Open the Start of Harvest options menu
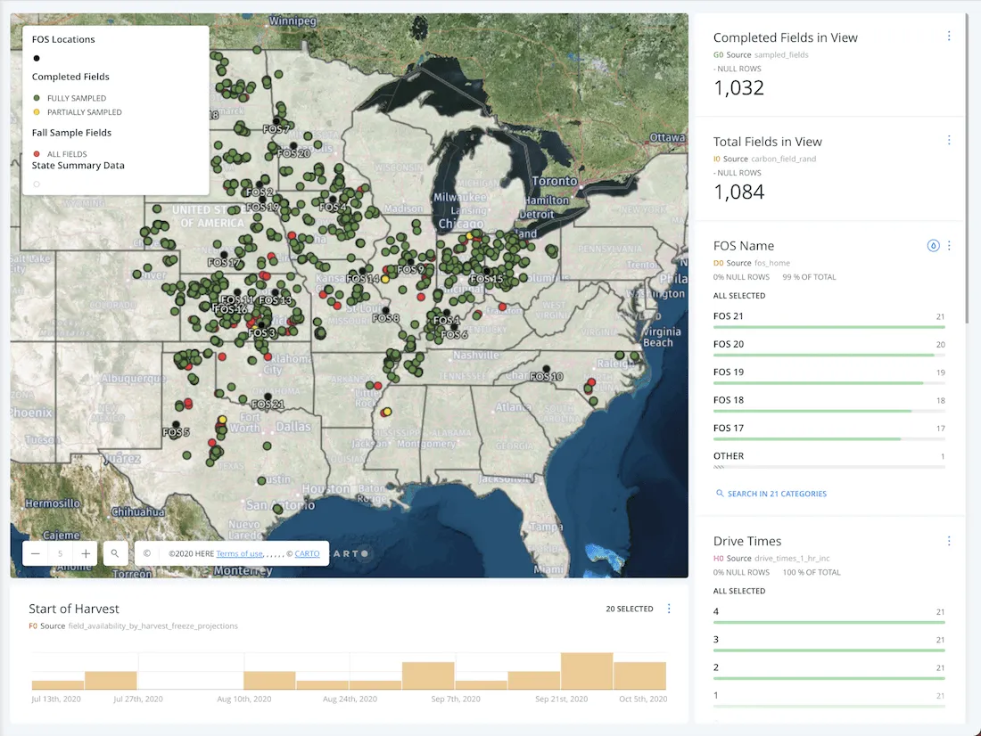This screenshot has width=981, height=736. click(669, 609)
